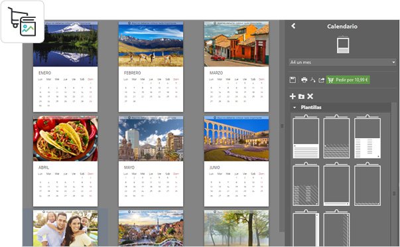Click the templates panel vertical scrollbar
Screen dimensions: 400x247
(x=394, y=174)
